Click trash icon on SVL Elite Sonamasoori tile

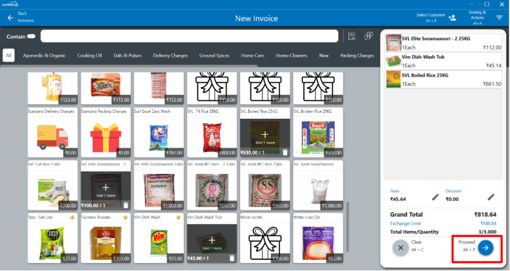pyautogui.click(x=126, y=205)
